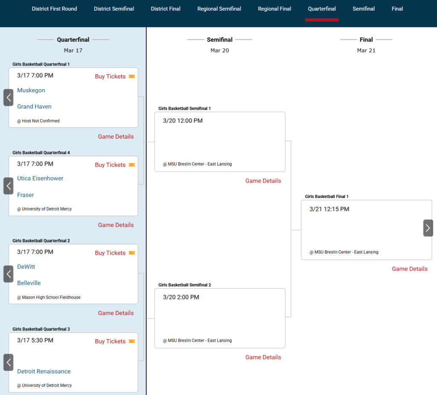Click ticket icon in Quarterfinal 2 card
The width and height of the screenshot is (437, 395).
click(x=132, y=253)
